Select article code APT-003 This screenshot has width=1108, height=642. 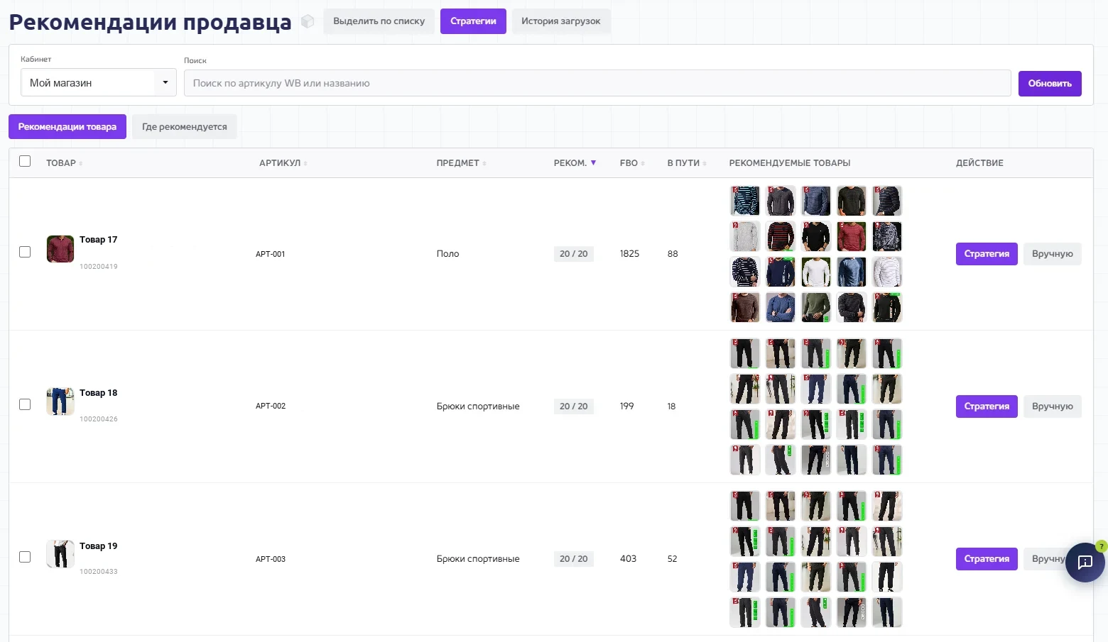(x=271, y=559)
